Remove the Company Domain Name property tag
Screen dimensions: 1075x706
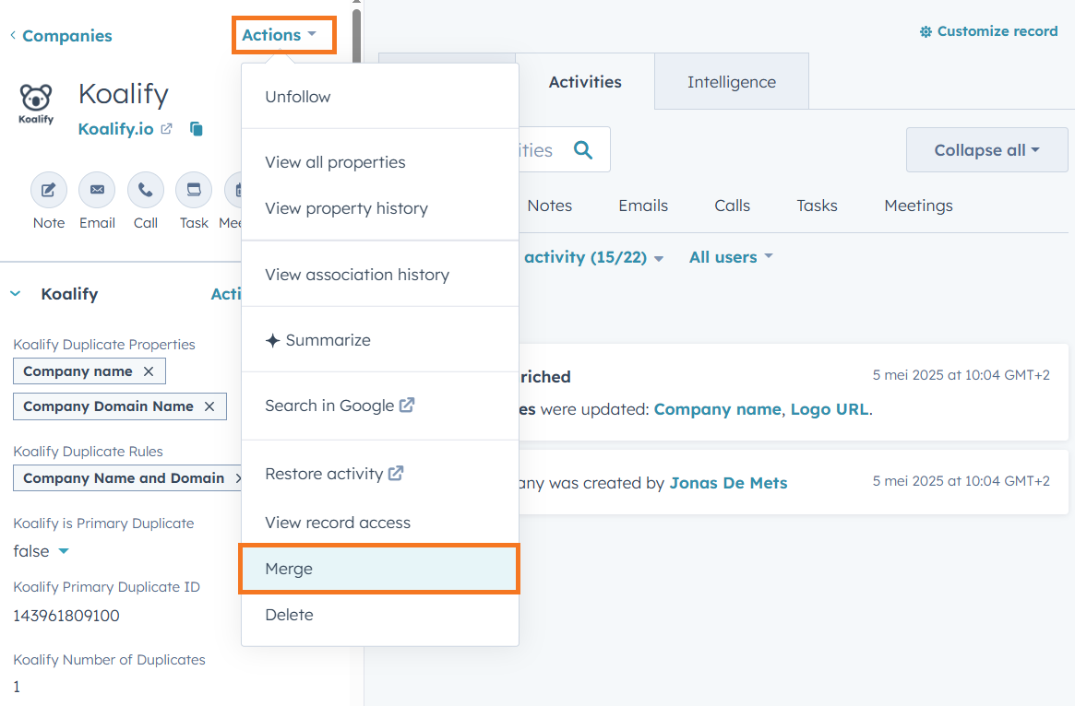click(210, 406)
